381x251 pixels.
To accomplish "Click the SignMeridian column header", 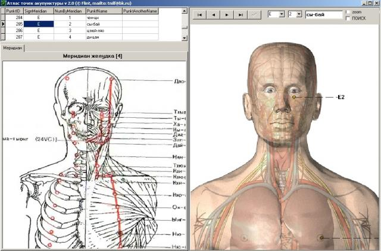I will 38,11.
